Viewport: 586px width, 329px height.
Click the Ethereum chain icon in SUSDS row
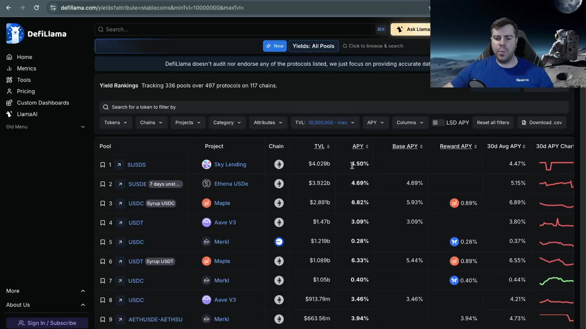pos(279,164)
